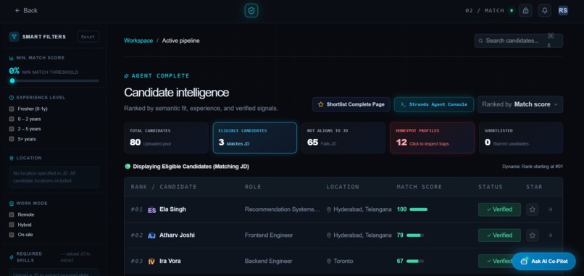This screenshot has height=276, width=584.
Task: Click the 02 / MATCH step indicator
Action: click(485, 10)
